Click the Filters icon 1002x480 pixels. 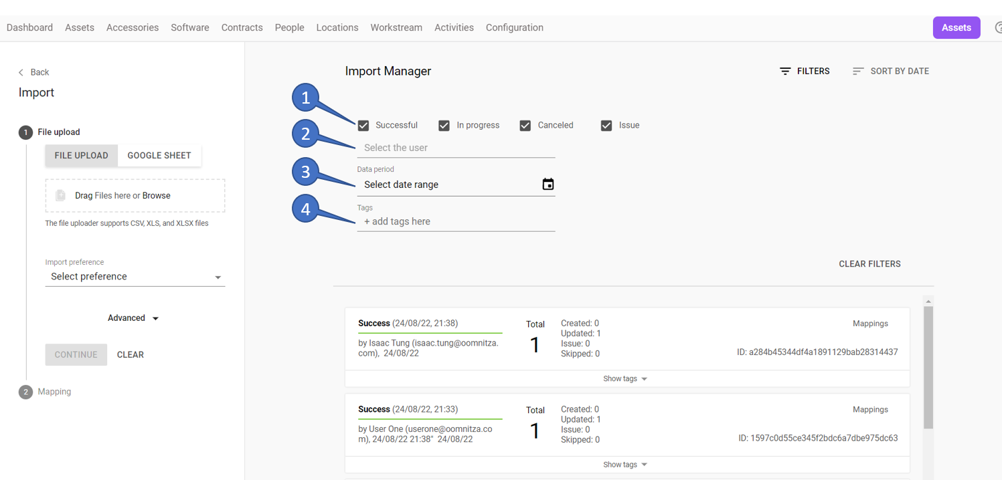pyautogui.click(x=785, y=72)
